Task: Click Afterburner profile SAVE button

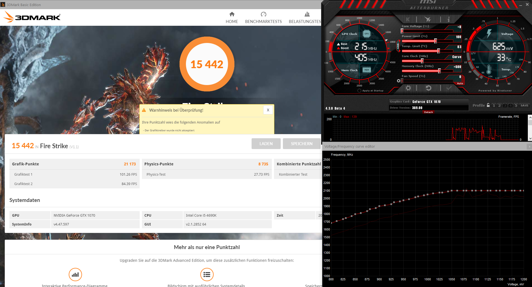Action: tap(524, 106)
